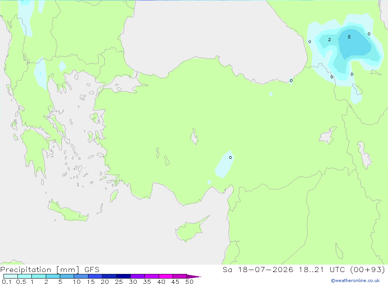Click the '(00+93)' forecast offset text
The image size is (388, 284).
(367, 270)
